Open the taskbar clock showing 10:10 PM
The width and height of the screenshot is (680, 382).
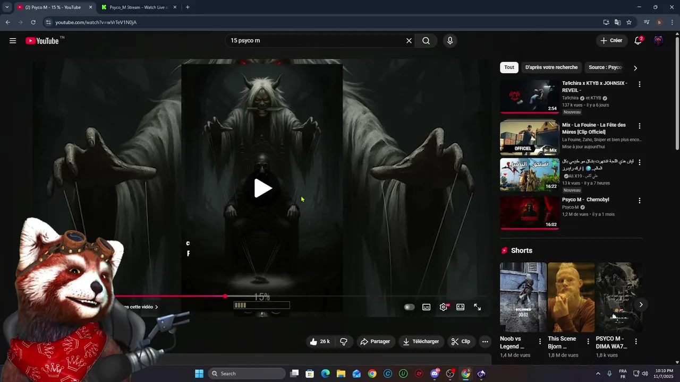664,374
